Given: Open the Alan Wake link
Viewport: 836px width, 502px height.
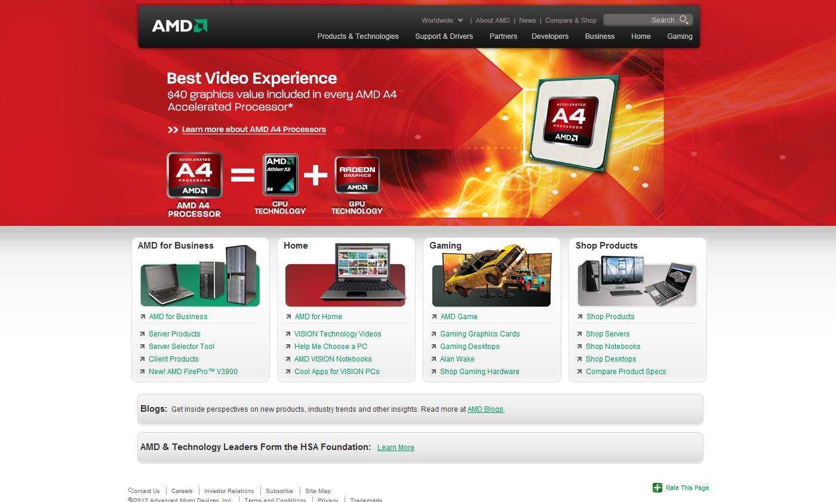Looking at the screenshot, I should (457, 359).
